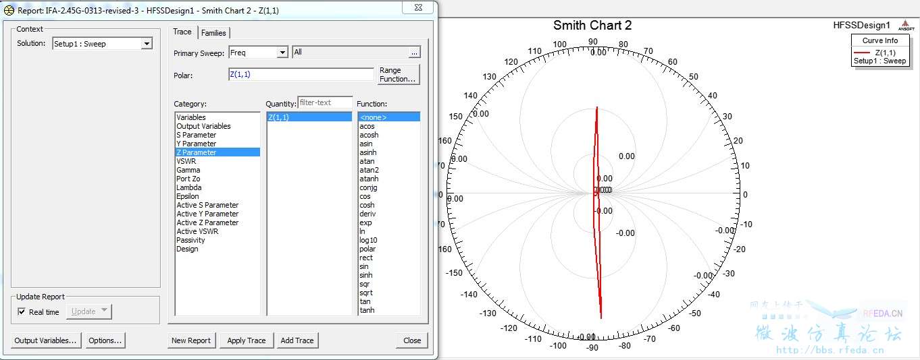
Task: Open the Solution dropdown
Action: (x=147, y=44)
